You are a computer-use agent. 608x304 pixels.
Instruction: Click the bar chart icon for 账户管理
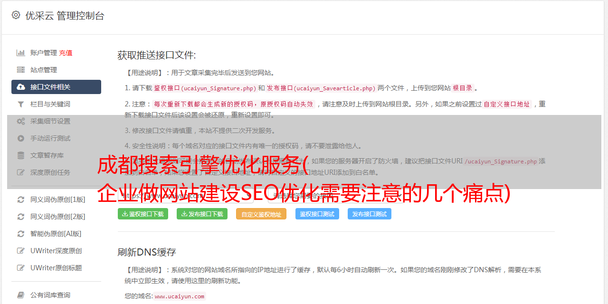pyautogui.click(x=21, y=53)
